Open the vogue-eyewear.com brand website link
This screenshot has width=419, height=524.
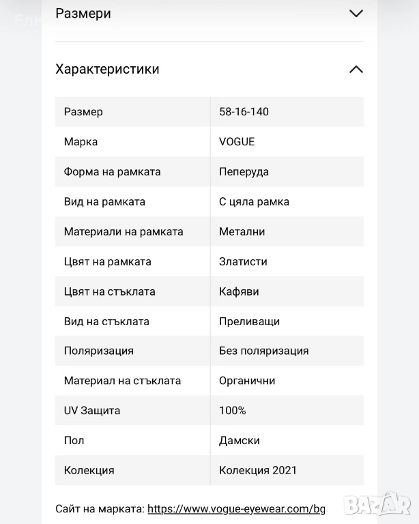236,509
